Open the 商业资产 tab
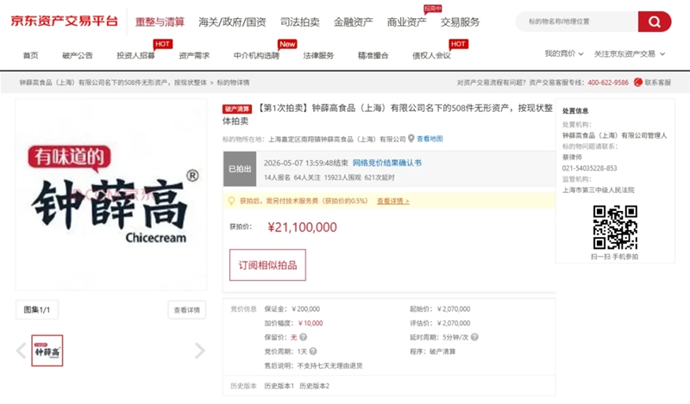This screenshot has width=690, height=404. [x=406, y=22]
